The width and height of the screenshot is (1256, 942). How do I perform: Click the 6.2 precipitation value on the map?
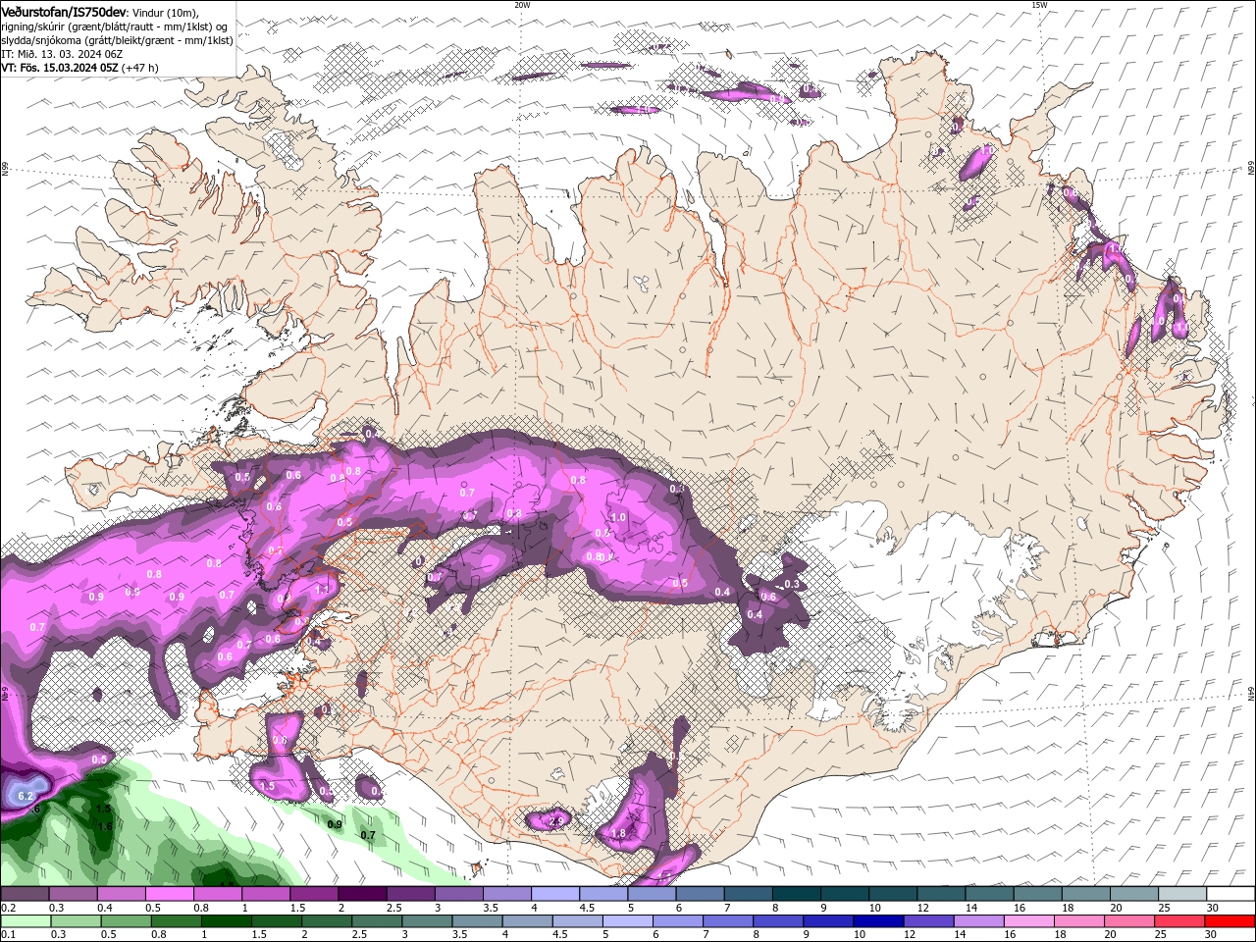[26, 796]
